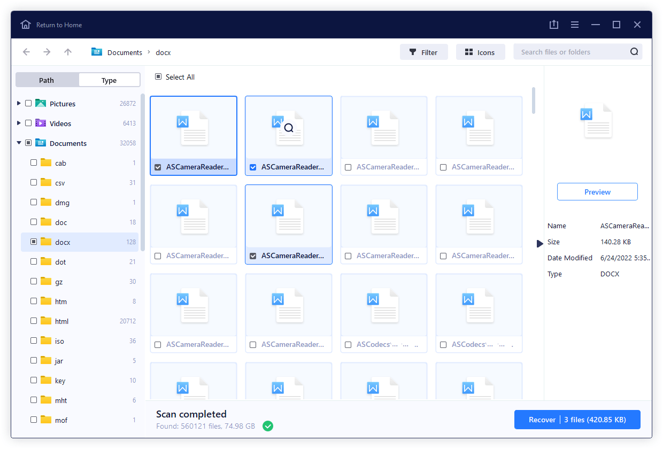Viewport: 663px width, 449px height.
Task: Click the magnifier preview icon on second file
Action: pos(289,128)
